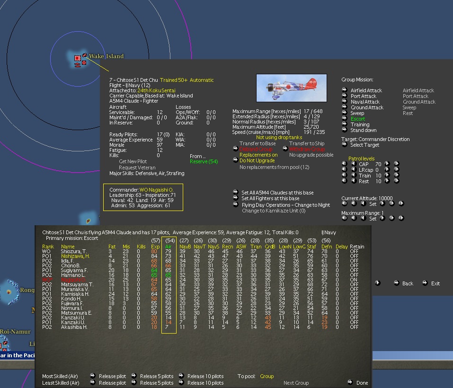Click Set for Current Altitude

[x=373, y=204]
